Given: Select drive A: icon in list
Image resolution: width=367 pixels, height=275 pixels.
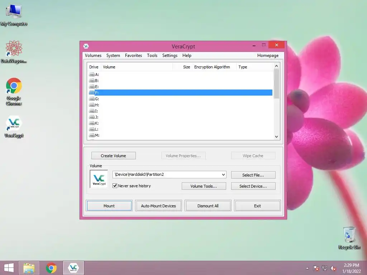Looking at the screenshot, I should point(91,74).
